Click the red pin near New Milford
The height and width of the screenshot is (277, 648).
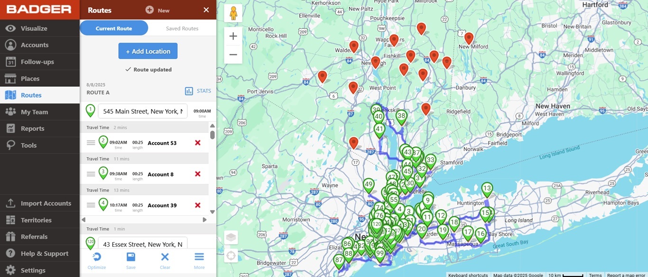click(x=469, y=38)
